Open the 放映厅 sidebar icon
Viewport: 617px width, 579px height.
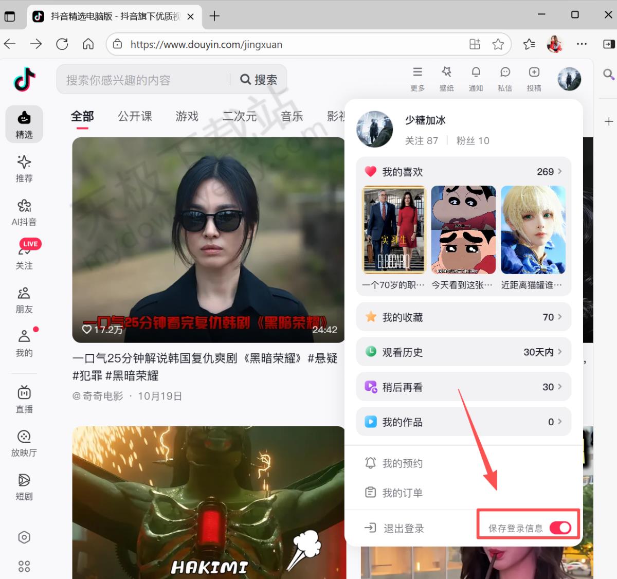[24, 443]
